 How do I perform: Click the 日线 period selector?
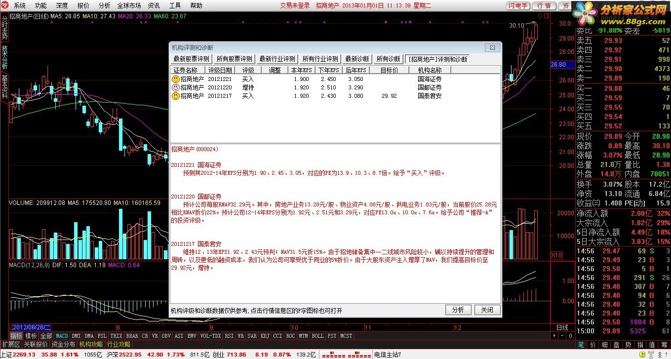click(562, 327)
